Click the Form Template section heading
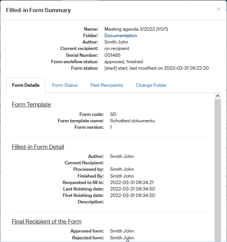Image resolution: width=227 pixels, height=242 pixels. [x=31, y=105]
